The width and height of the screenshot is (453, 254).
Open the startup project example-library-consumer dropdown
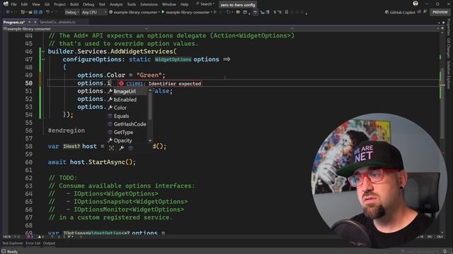(134, 12)
